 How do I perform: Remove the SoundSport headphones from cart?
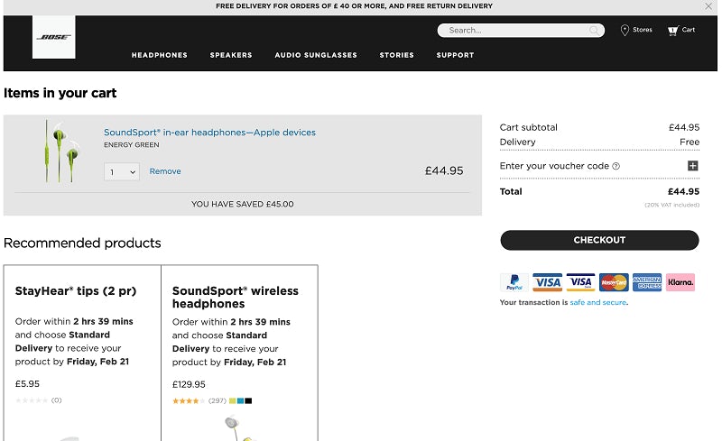click(165, 171)
